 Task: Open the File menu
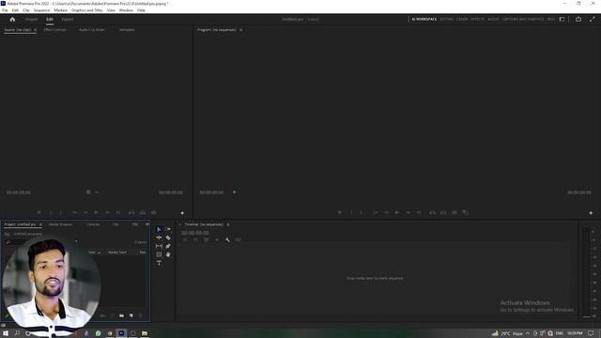tap(5, 10)
